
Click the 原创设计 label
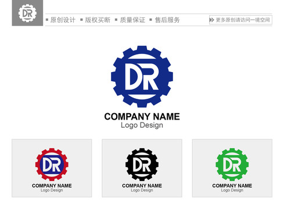tap(63, 20)
